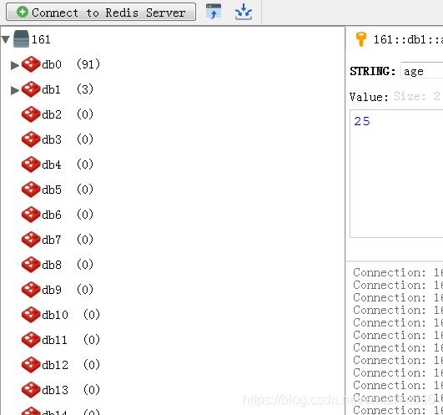Screen dimensions: 443x415
Task: Click the STRING: type label
Action: coord(373,71)
